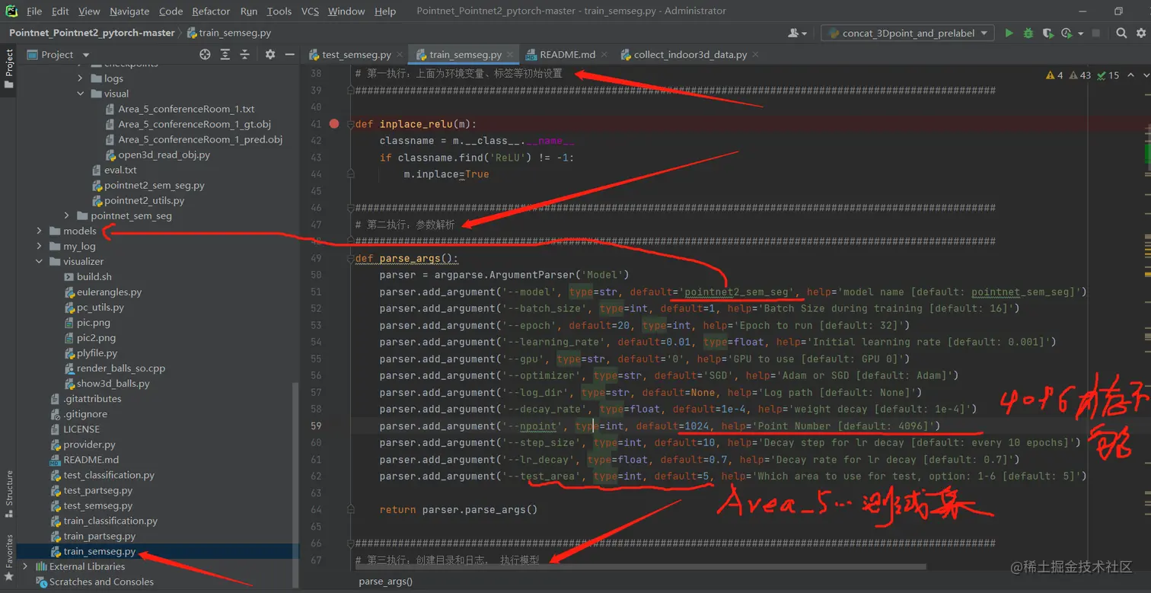
Task: Click Collapse All icon in Project panel
Action: point(245,55)
